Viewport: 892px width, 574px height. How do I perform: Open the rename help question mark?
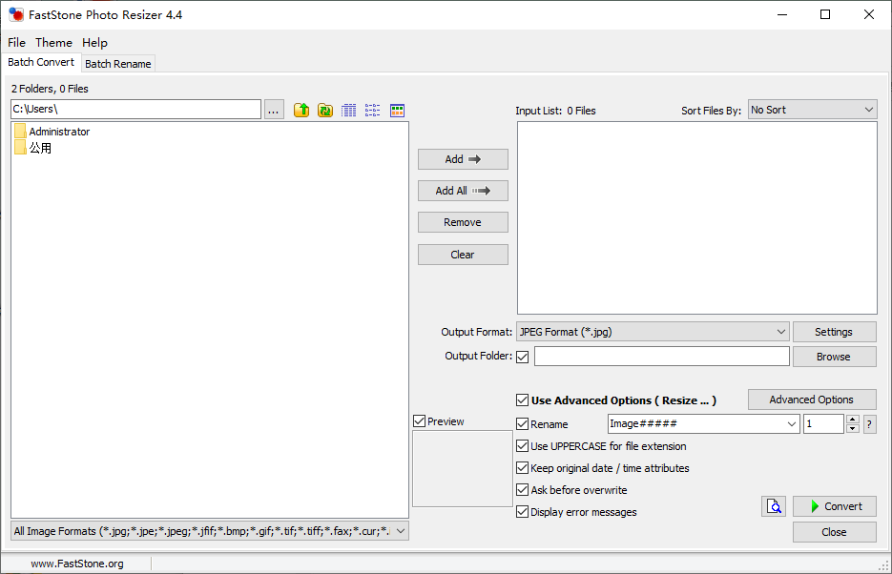point(869,424)
